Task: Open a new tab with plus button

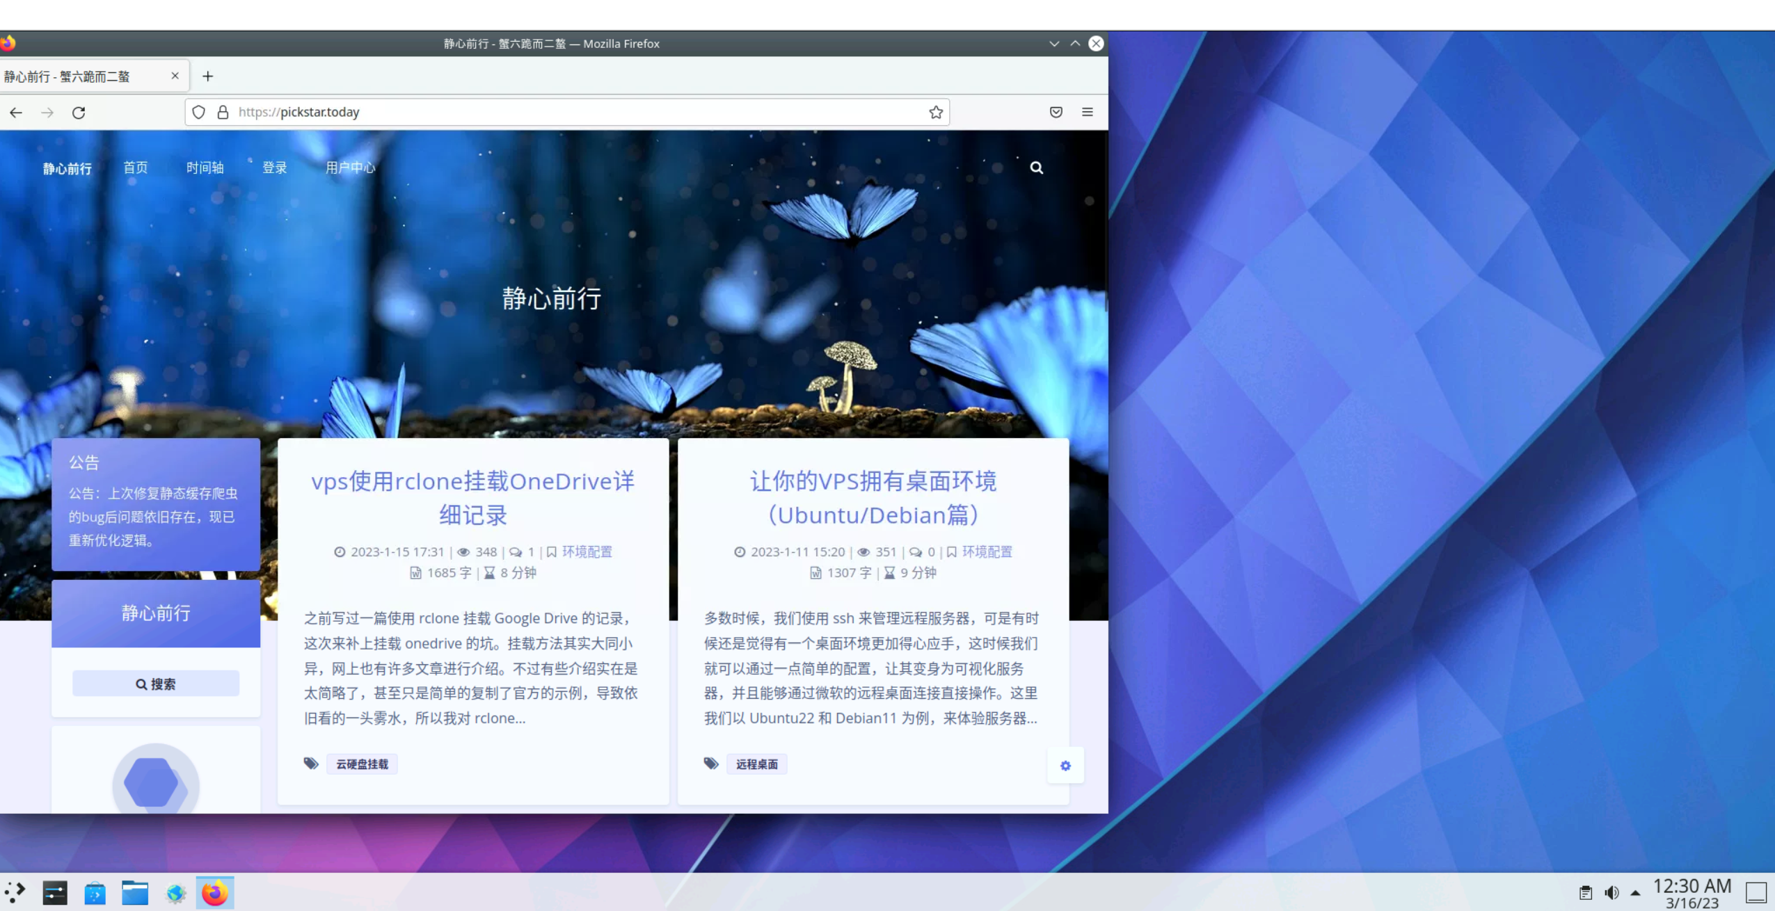Action: pyautogui.click(x=207, y=76)
